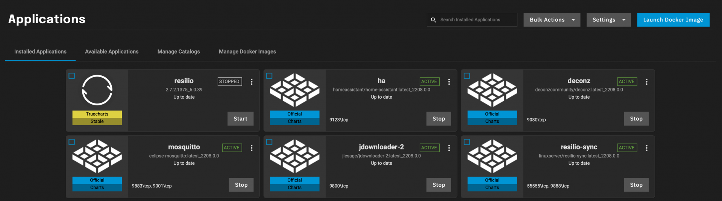Click the jdownloader-2 app chart logo
Image resolution: width=722 pixels, height=201 pixels.
click(x=294, y=156)
